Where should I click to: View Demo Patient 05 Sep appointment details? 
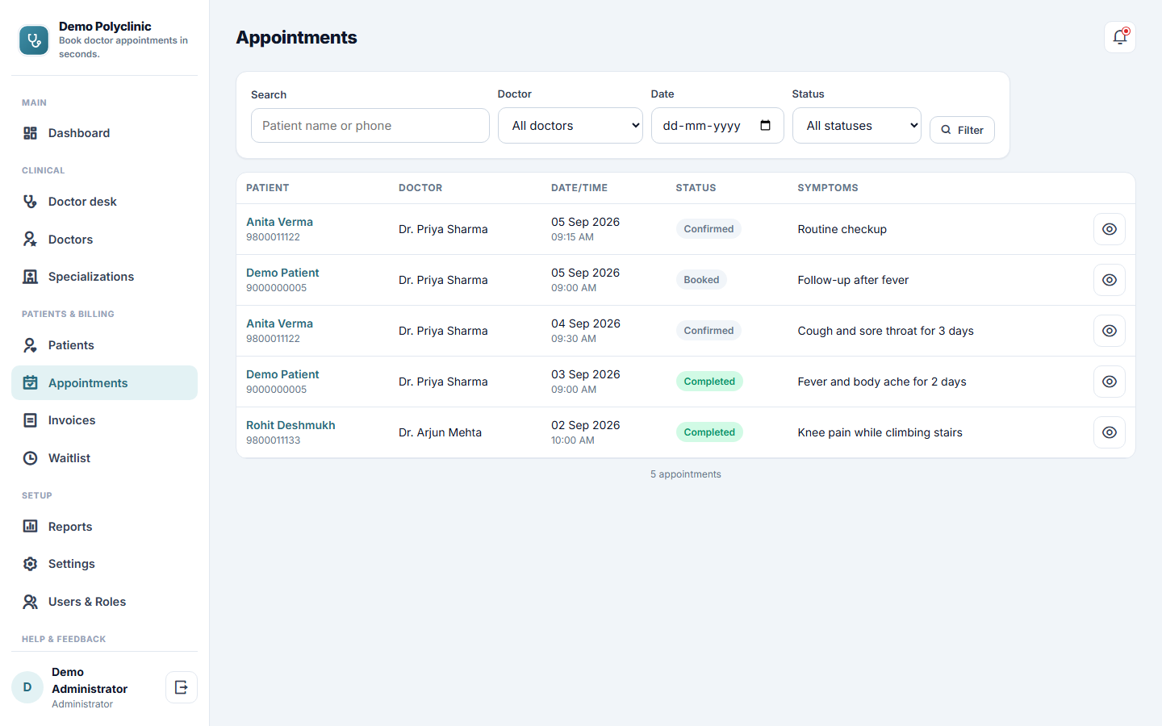1110,280
